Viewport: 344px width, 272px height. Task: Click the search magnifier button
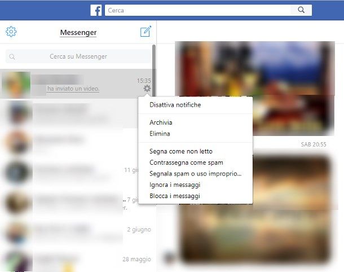coord(301,10)
